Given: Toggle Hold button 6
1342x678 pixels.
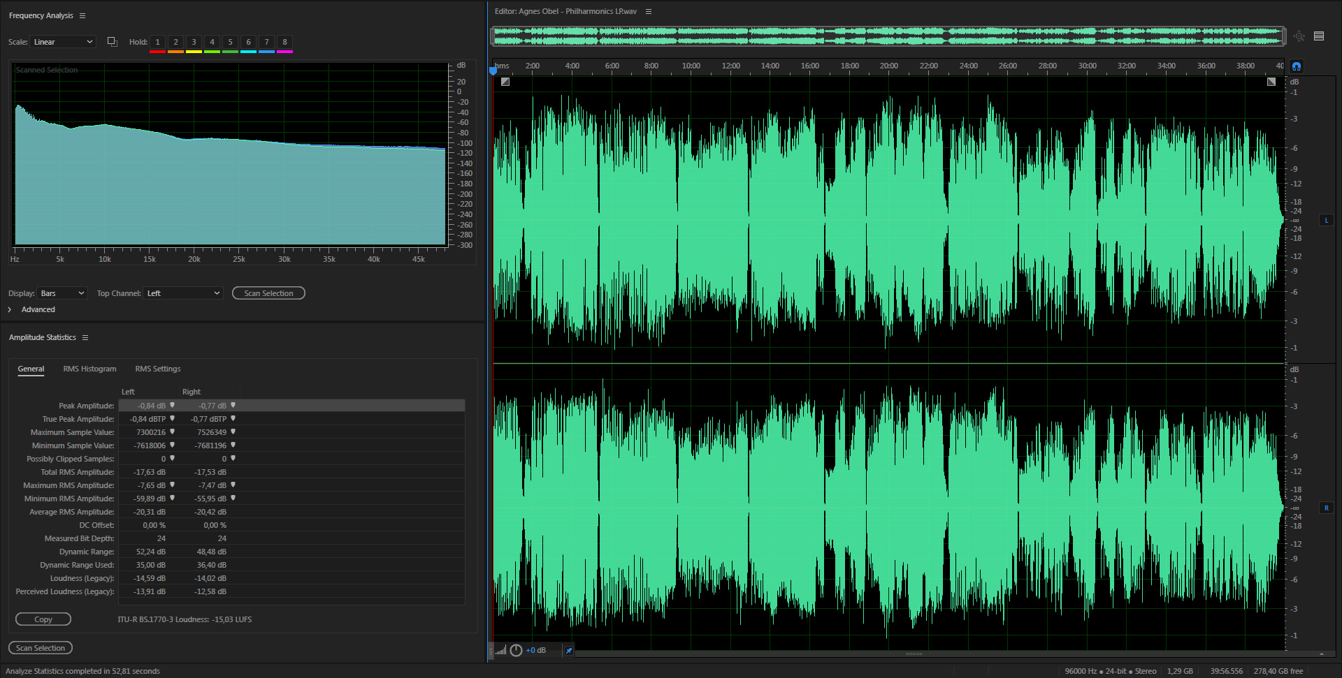Looking at the screenshot, I should click(x=248, y=42).
